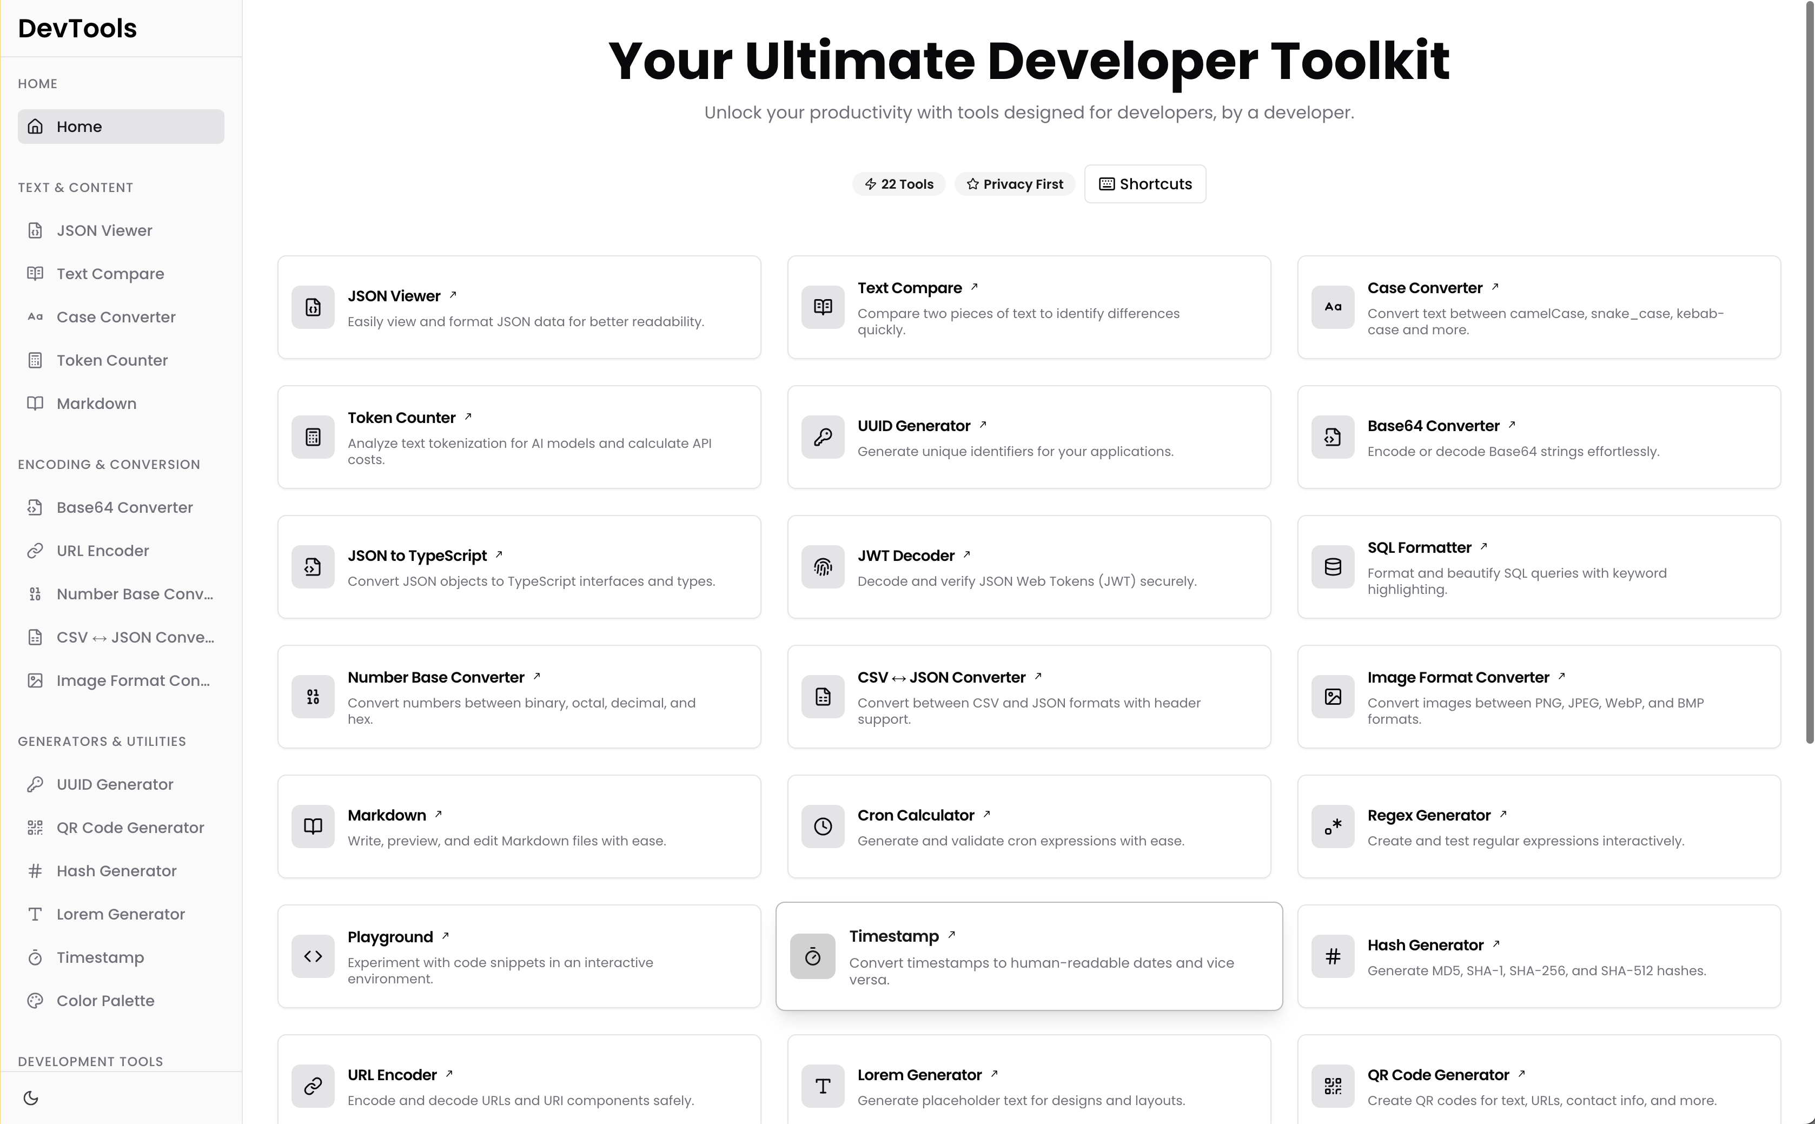Go to Color Palette in sidebar
1815x1124 pixels.
tap(105, 1001)
